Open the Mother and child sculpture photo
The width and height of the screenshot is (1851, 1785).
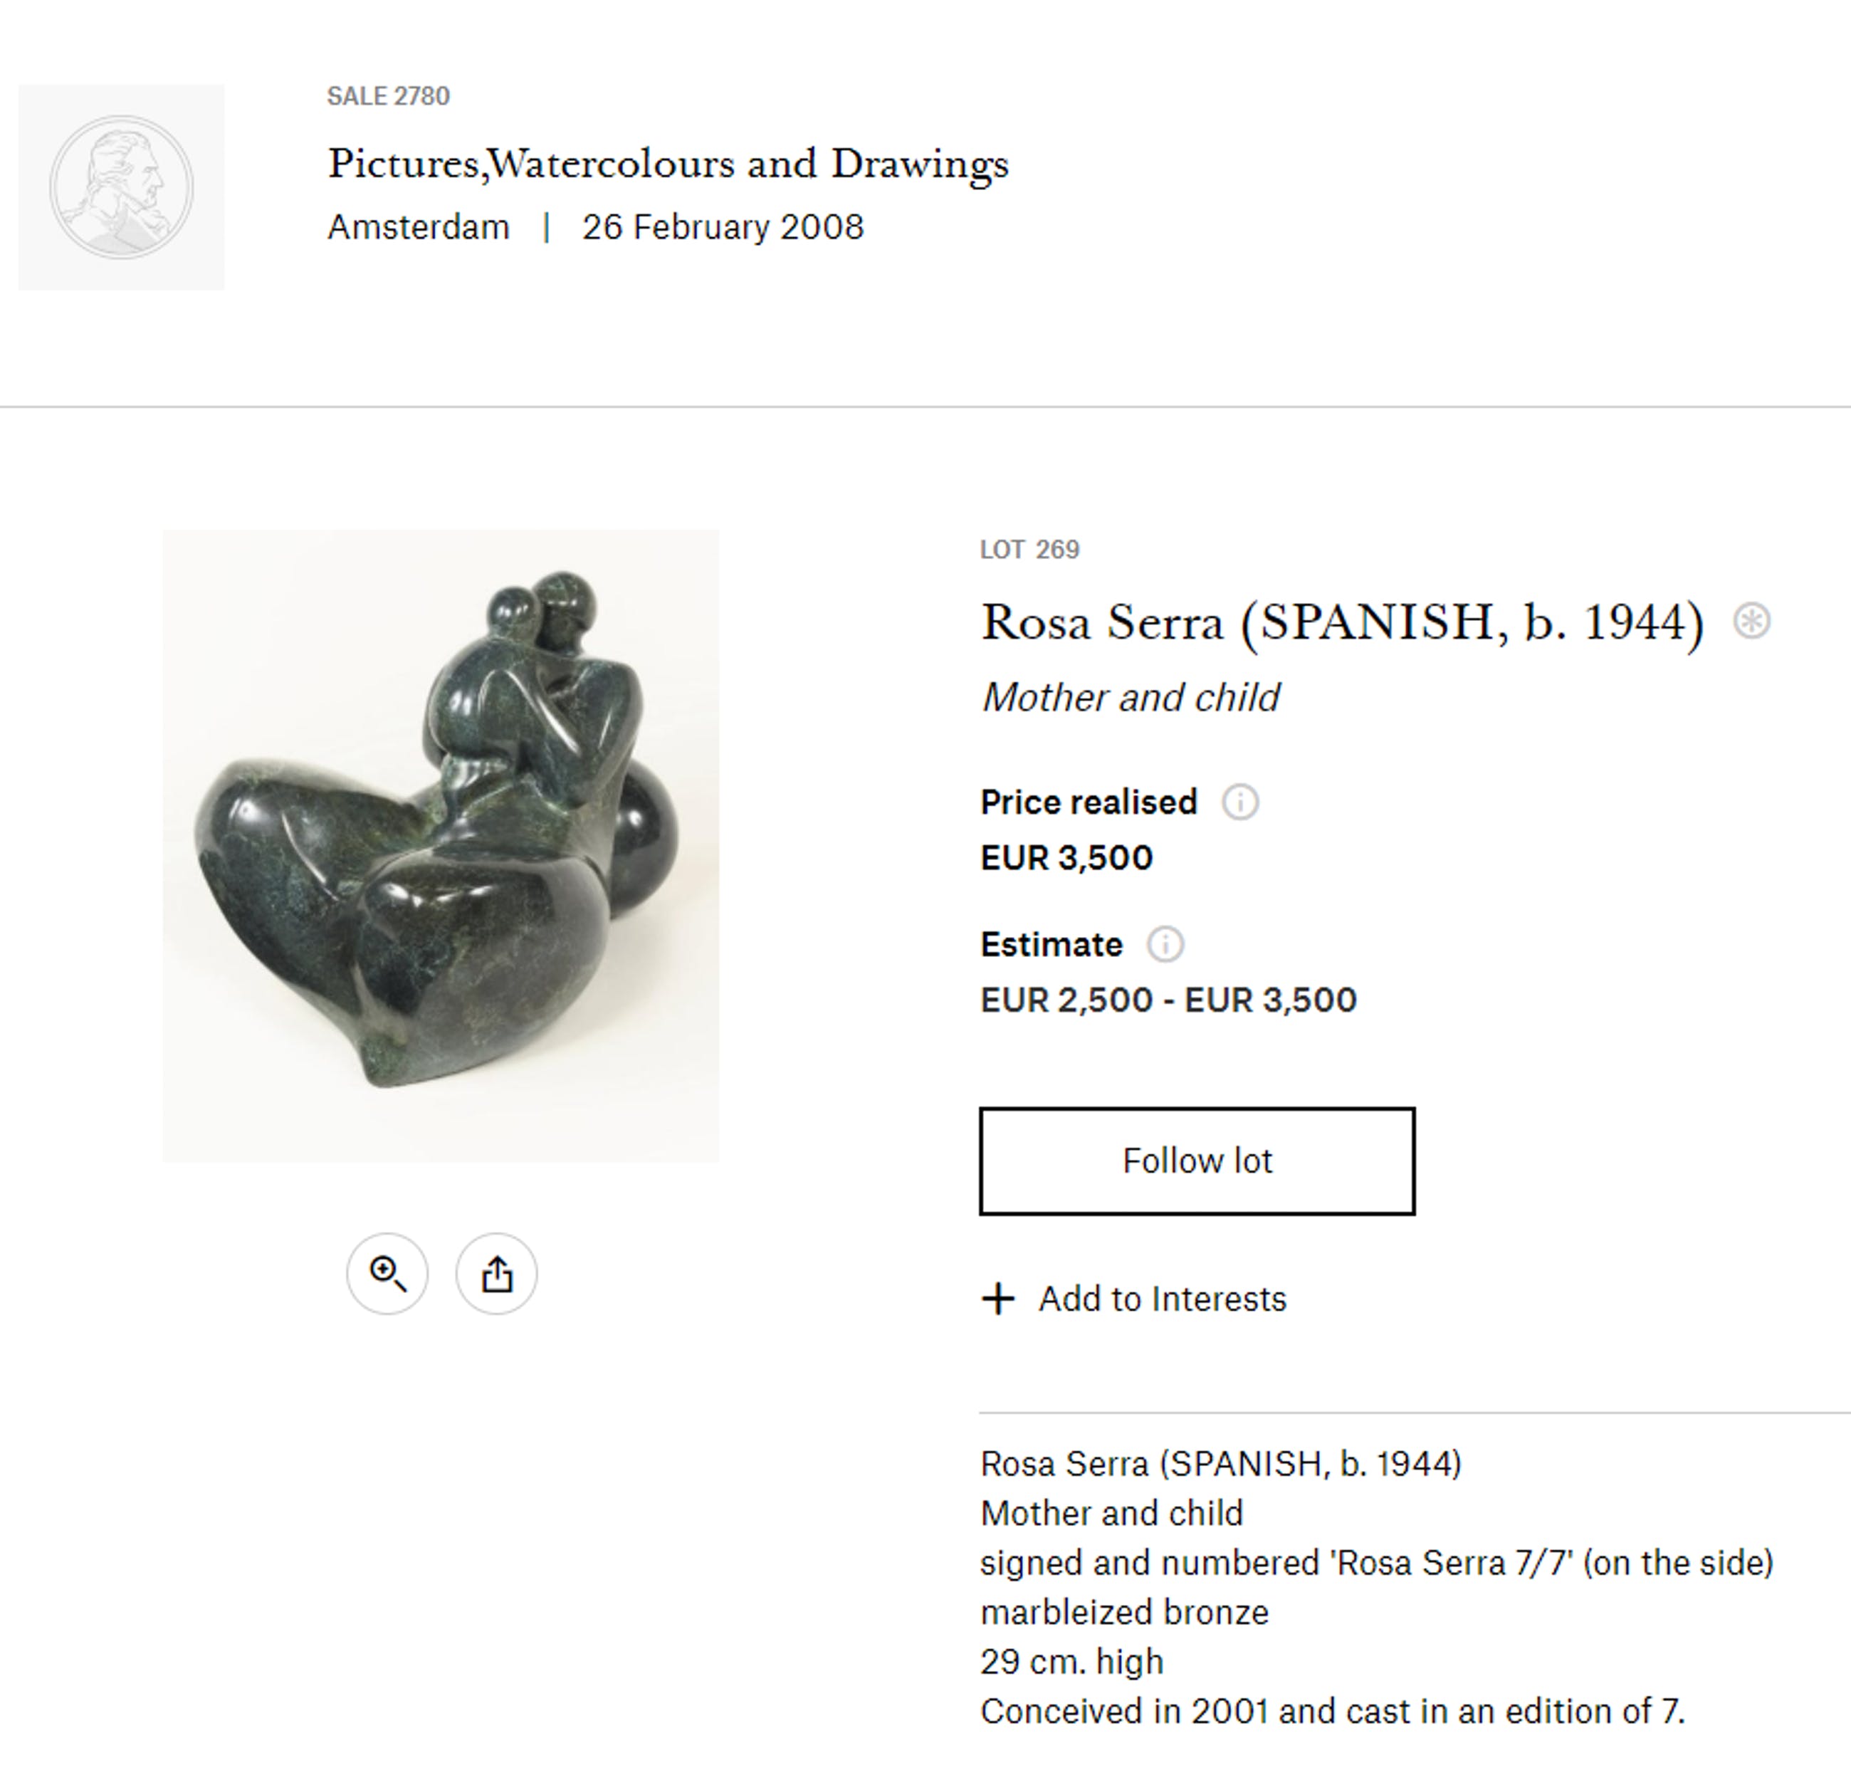441,845
